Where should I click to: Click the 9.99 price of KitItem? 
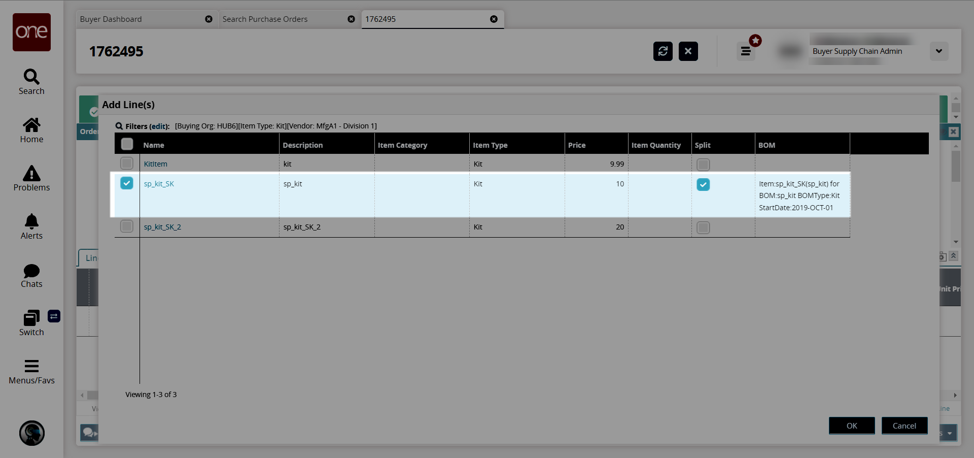point(617,164)
